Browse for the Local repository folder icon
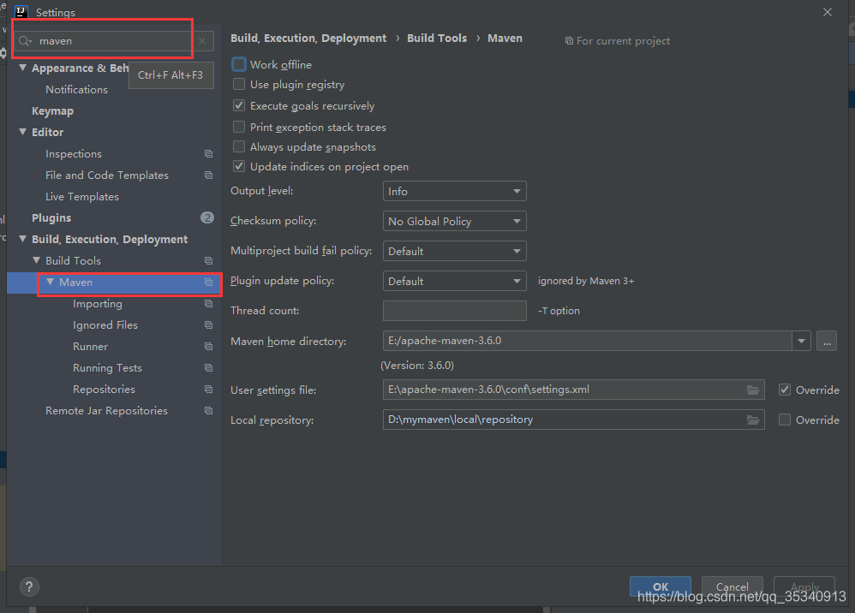 point(753,420)
